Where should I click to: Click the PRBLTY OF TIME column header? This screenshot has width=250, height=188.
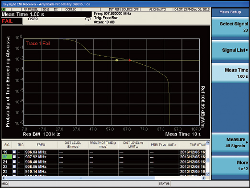click(103, 145)
